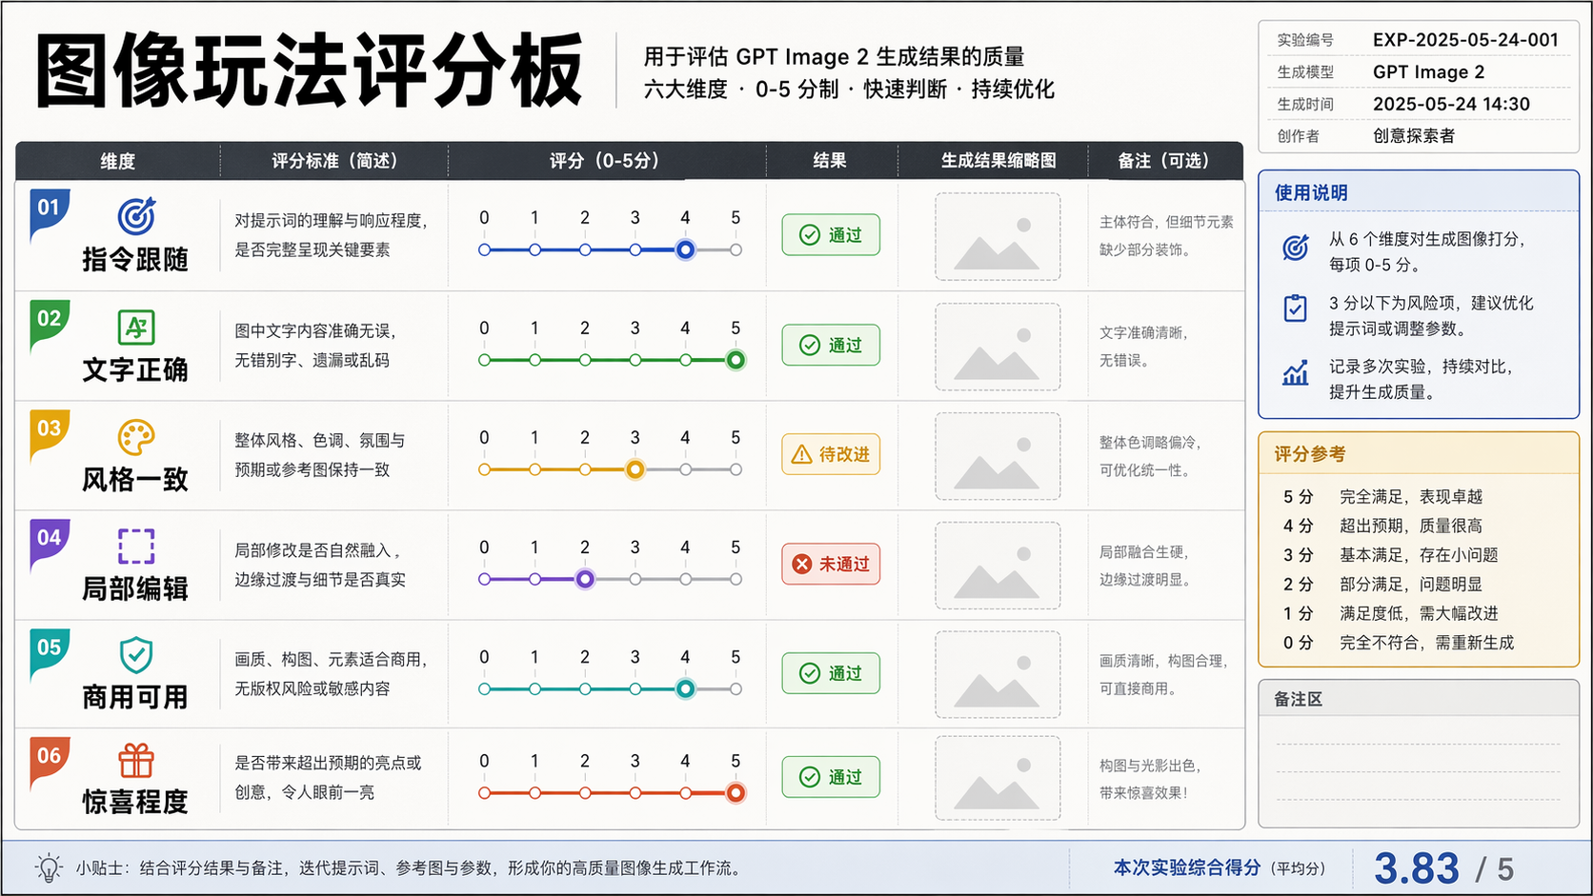Click the 生成结果缩略图 column header

point(998,161)
